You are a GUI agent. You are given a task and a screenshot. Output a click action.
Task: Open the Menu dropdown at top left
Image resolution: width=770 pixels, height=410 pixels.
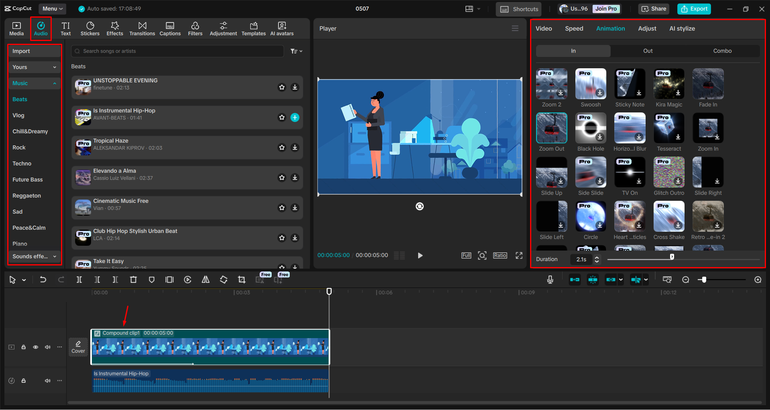click(52, 8)
